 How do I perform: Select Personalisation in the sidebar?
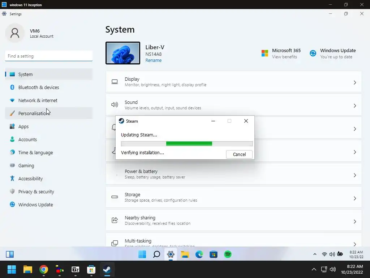click(x=49, y=113)
